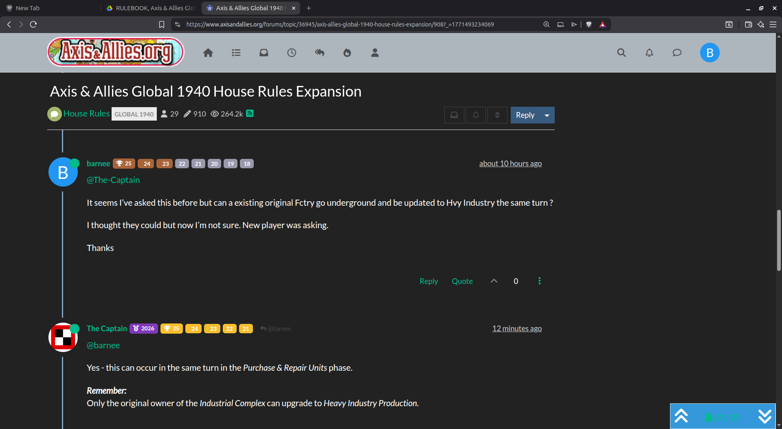Collapse barnee's post with the upward chevron

pos(494,281)
